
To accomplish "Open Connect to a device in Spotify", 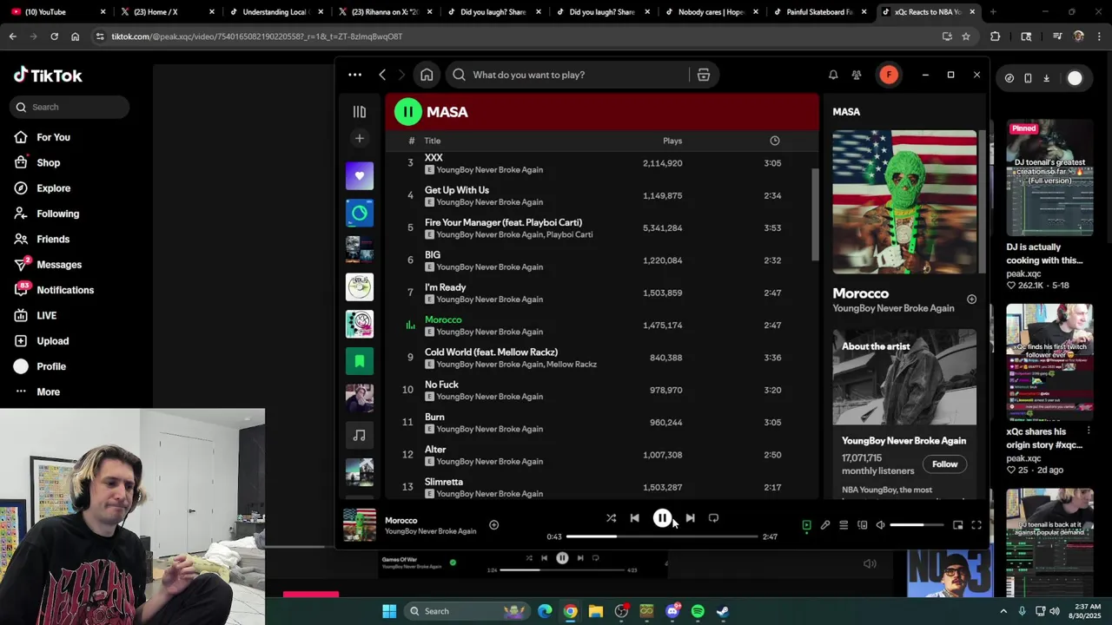I will point(862,525).
